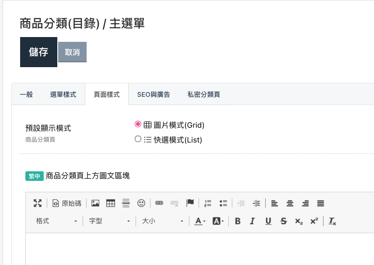Insert an image into editor
This screenshot has height=265, width=374.
click(95, 203)
